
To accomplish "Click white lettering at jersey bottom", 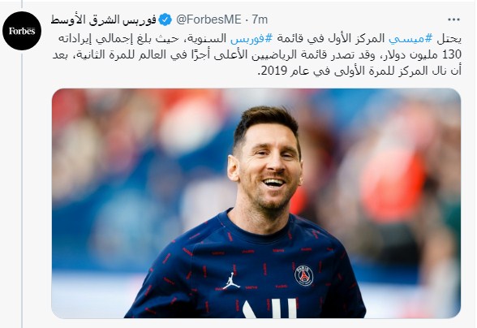I will tap(269, 309).
